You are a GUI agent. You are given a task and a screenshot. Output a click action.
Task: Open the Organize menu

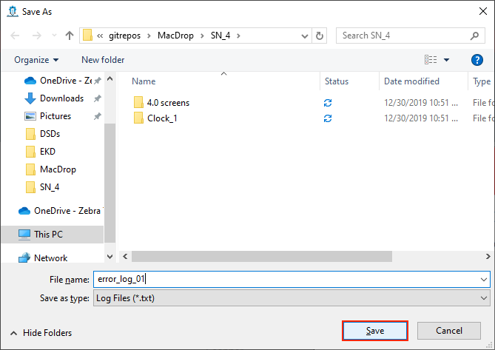pyautogui.click(x=36, y=60)
